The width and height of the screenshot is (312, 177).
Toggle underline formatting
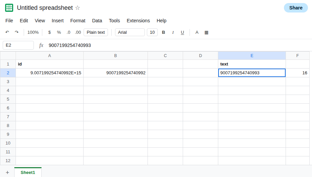[182, 32]
